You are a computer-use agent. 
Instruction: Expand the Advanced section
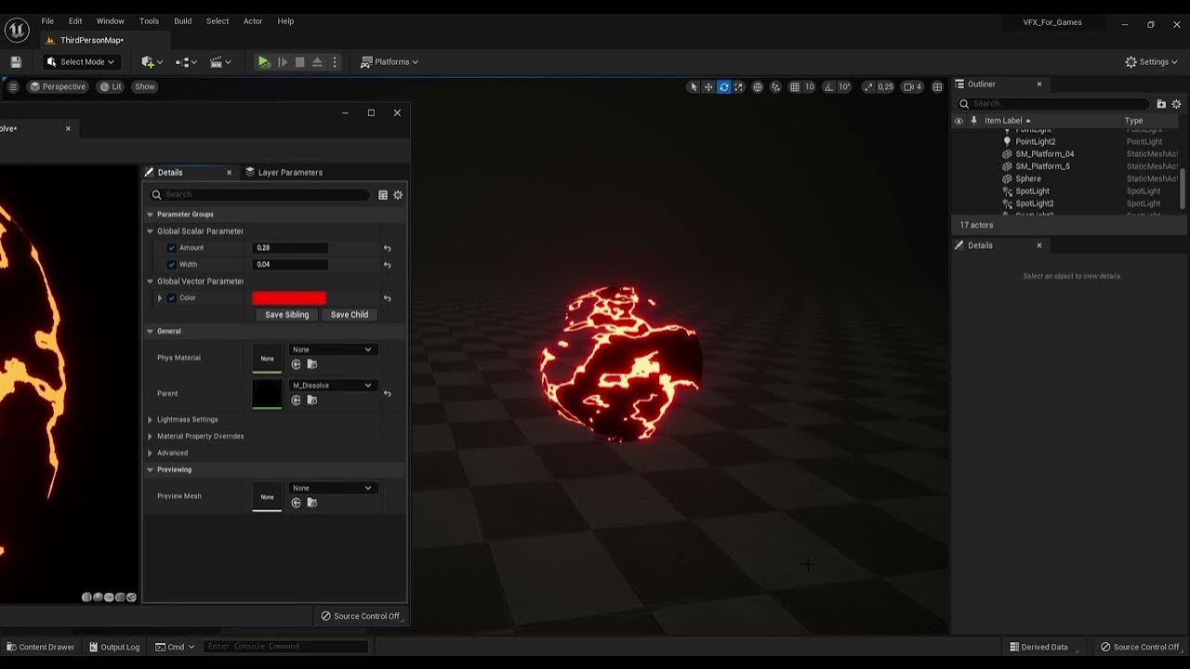[150, 453]
